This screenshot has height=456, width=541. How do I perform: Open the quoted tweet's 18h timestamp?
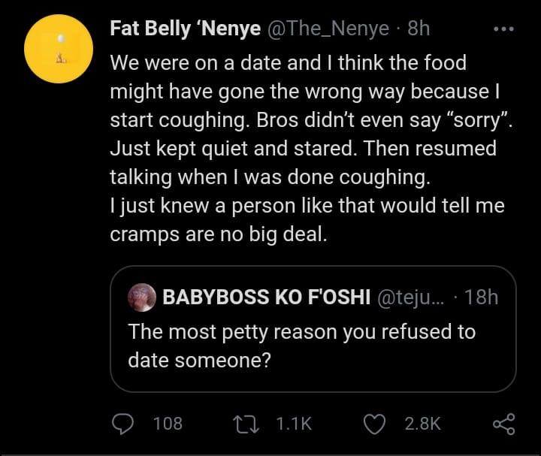tap(482, 297)
